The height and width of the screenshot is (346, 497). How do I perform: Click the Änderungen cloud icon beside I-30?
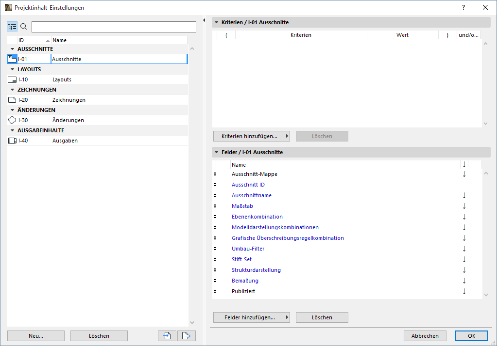(x=12, y=120)
